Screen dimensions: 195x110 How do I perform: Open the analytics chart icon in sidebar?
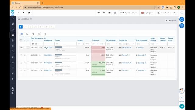click(x=13, y=73)
